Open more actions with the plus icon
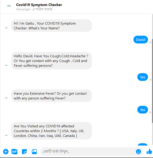This screenshot has width=153, height=158. (x=6, y=152)
